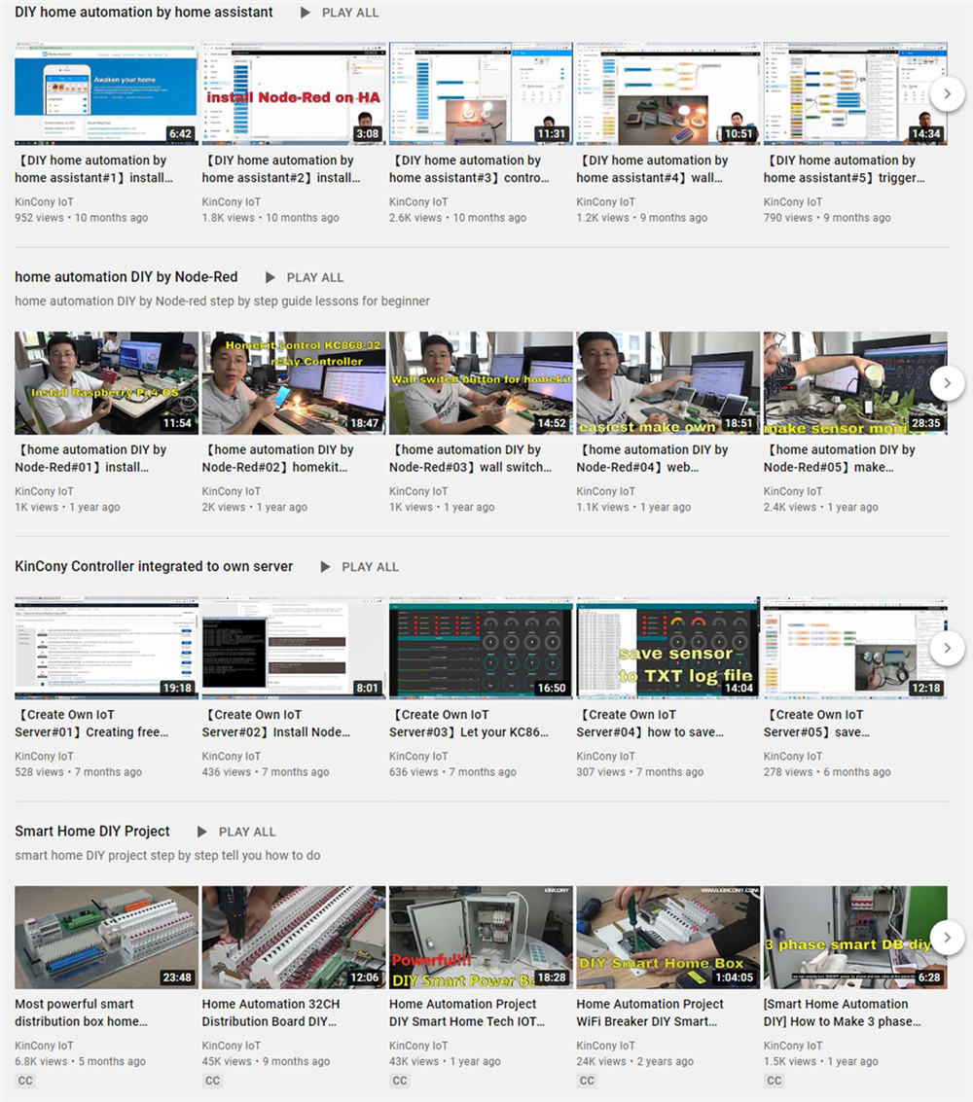
Task: Open 'Install Raspberry Pi 4 OS' thumbnail
Action: pos(106,383)
